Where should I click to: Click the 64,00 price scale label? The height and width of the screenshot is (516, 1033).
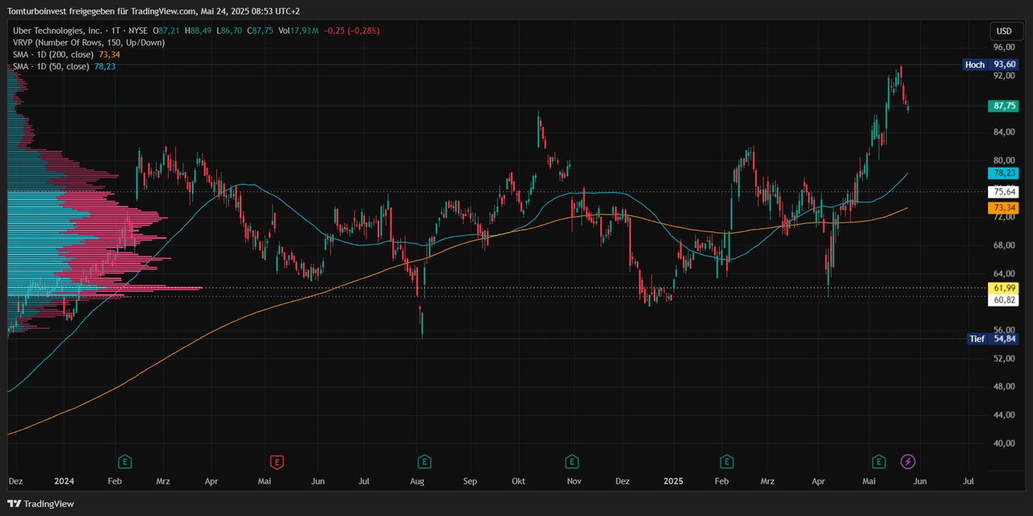click(1004, 273)
